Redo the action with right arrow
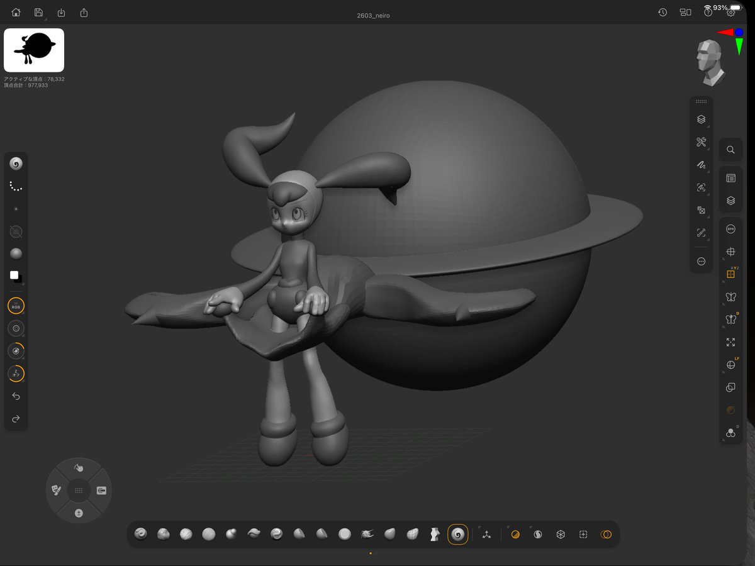This screenshot has width=755, height=566. point(16,419)
